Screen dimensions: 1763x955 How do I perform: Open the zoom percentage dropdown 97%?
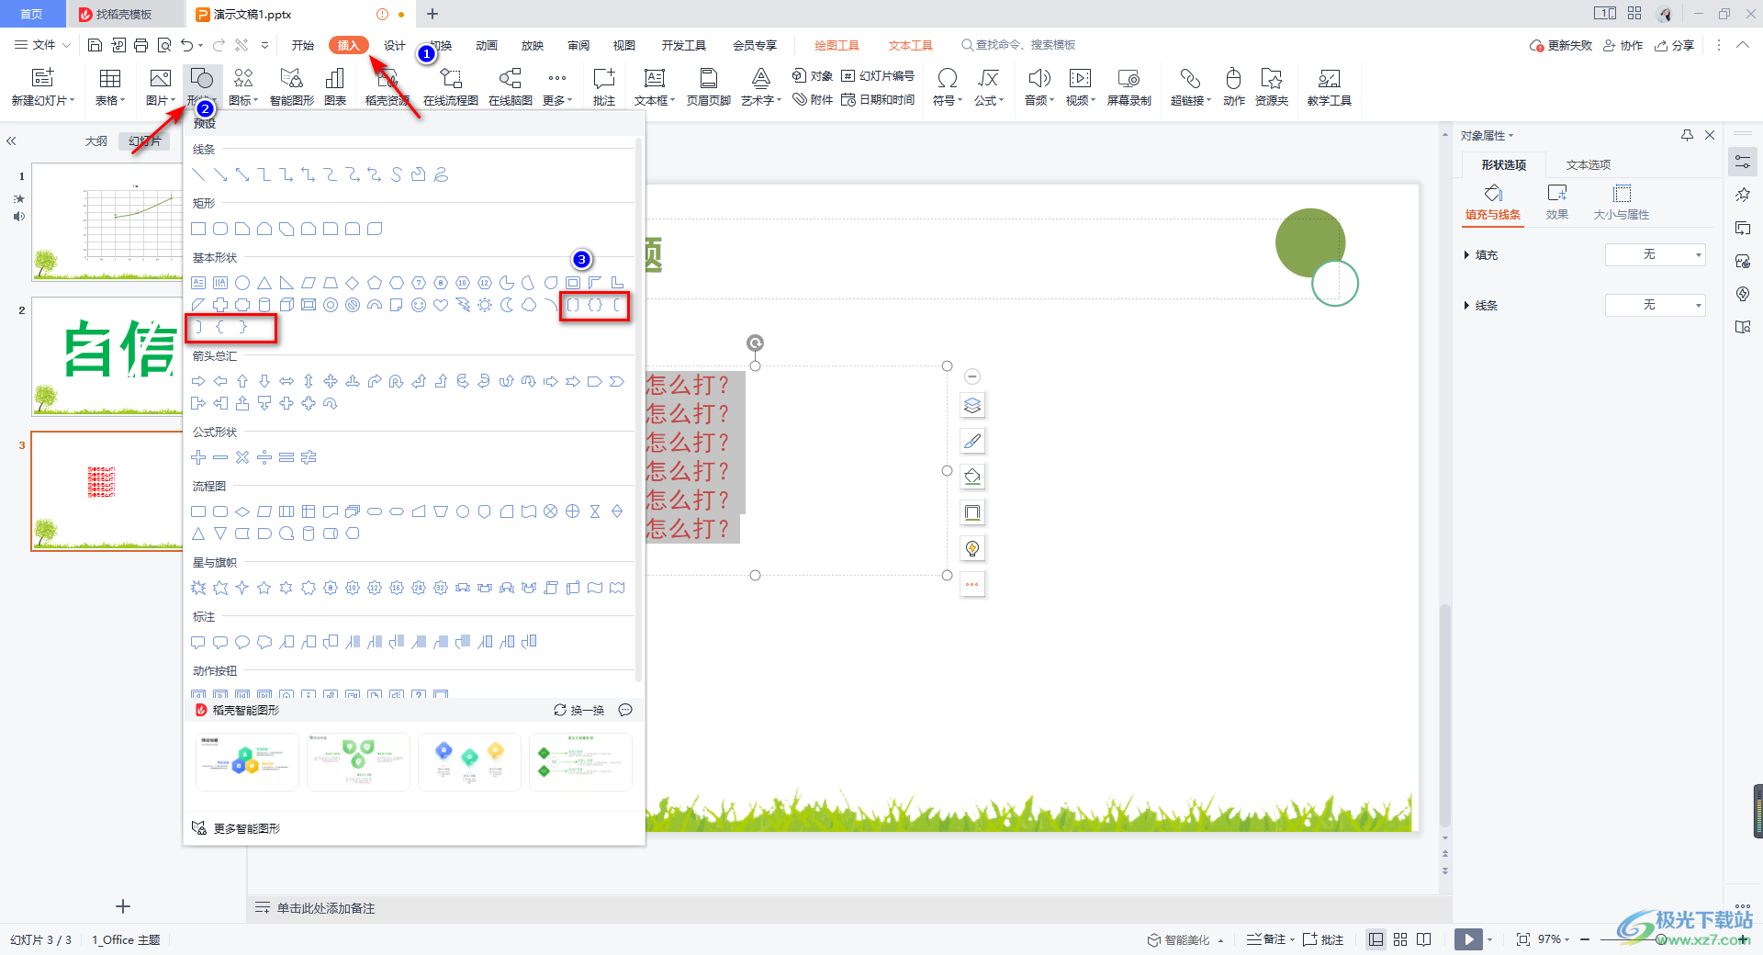tap(1554, 939)
